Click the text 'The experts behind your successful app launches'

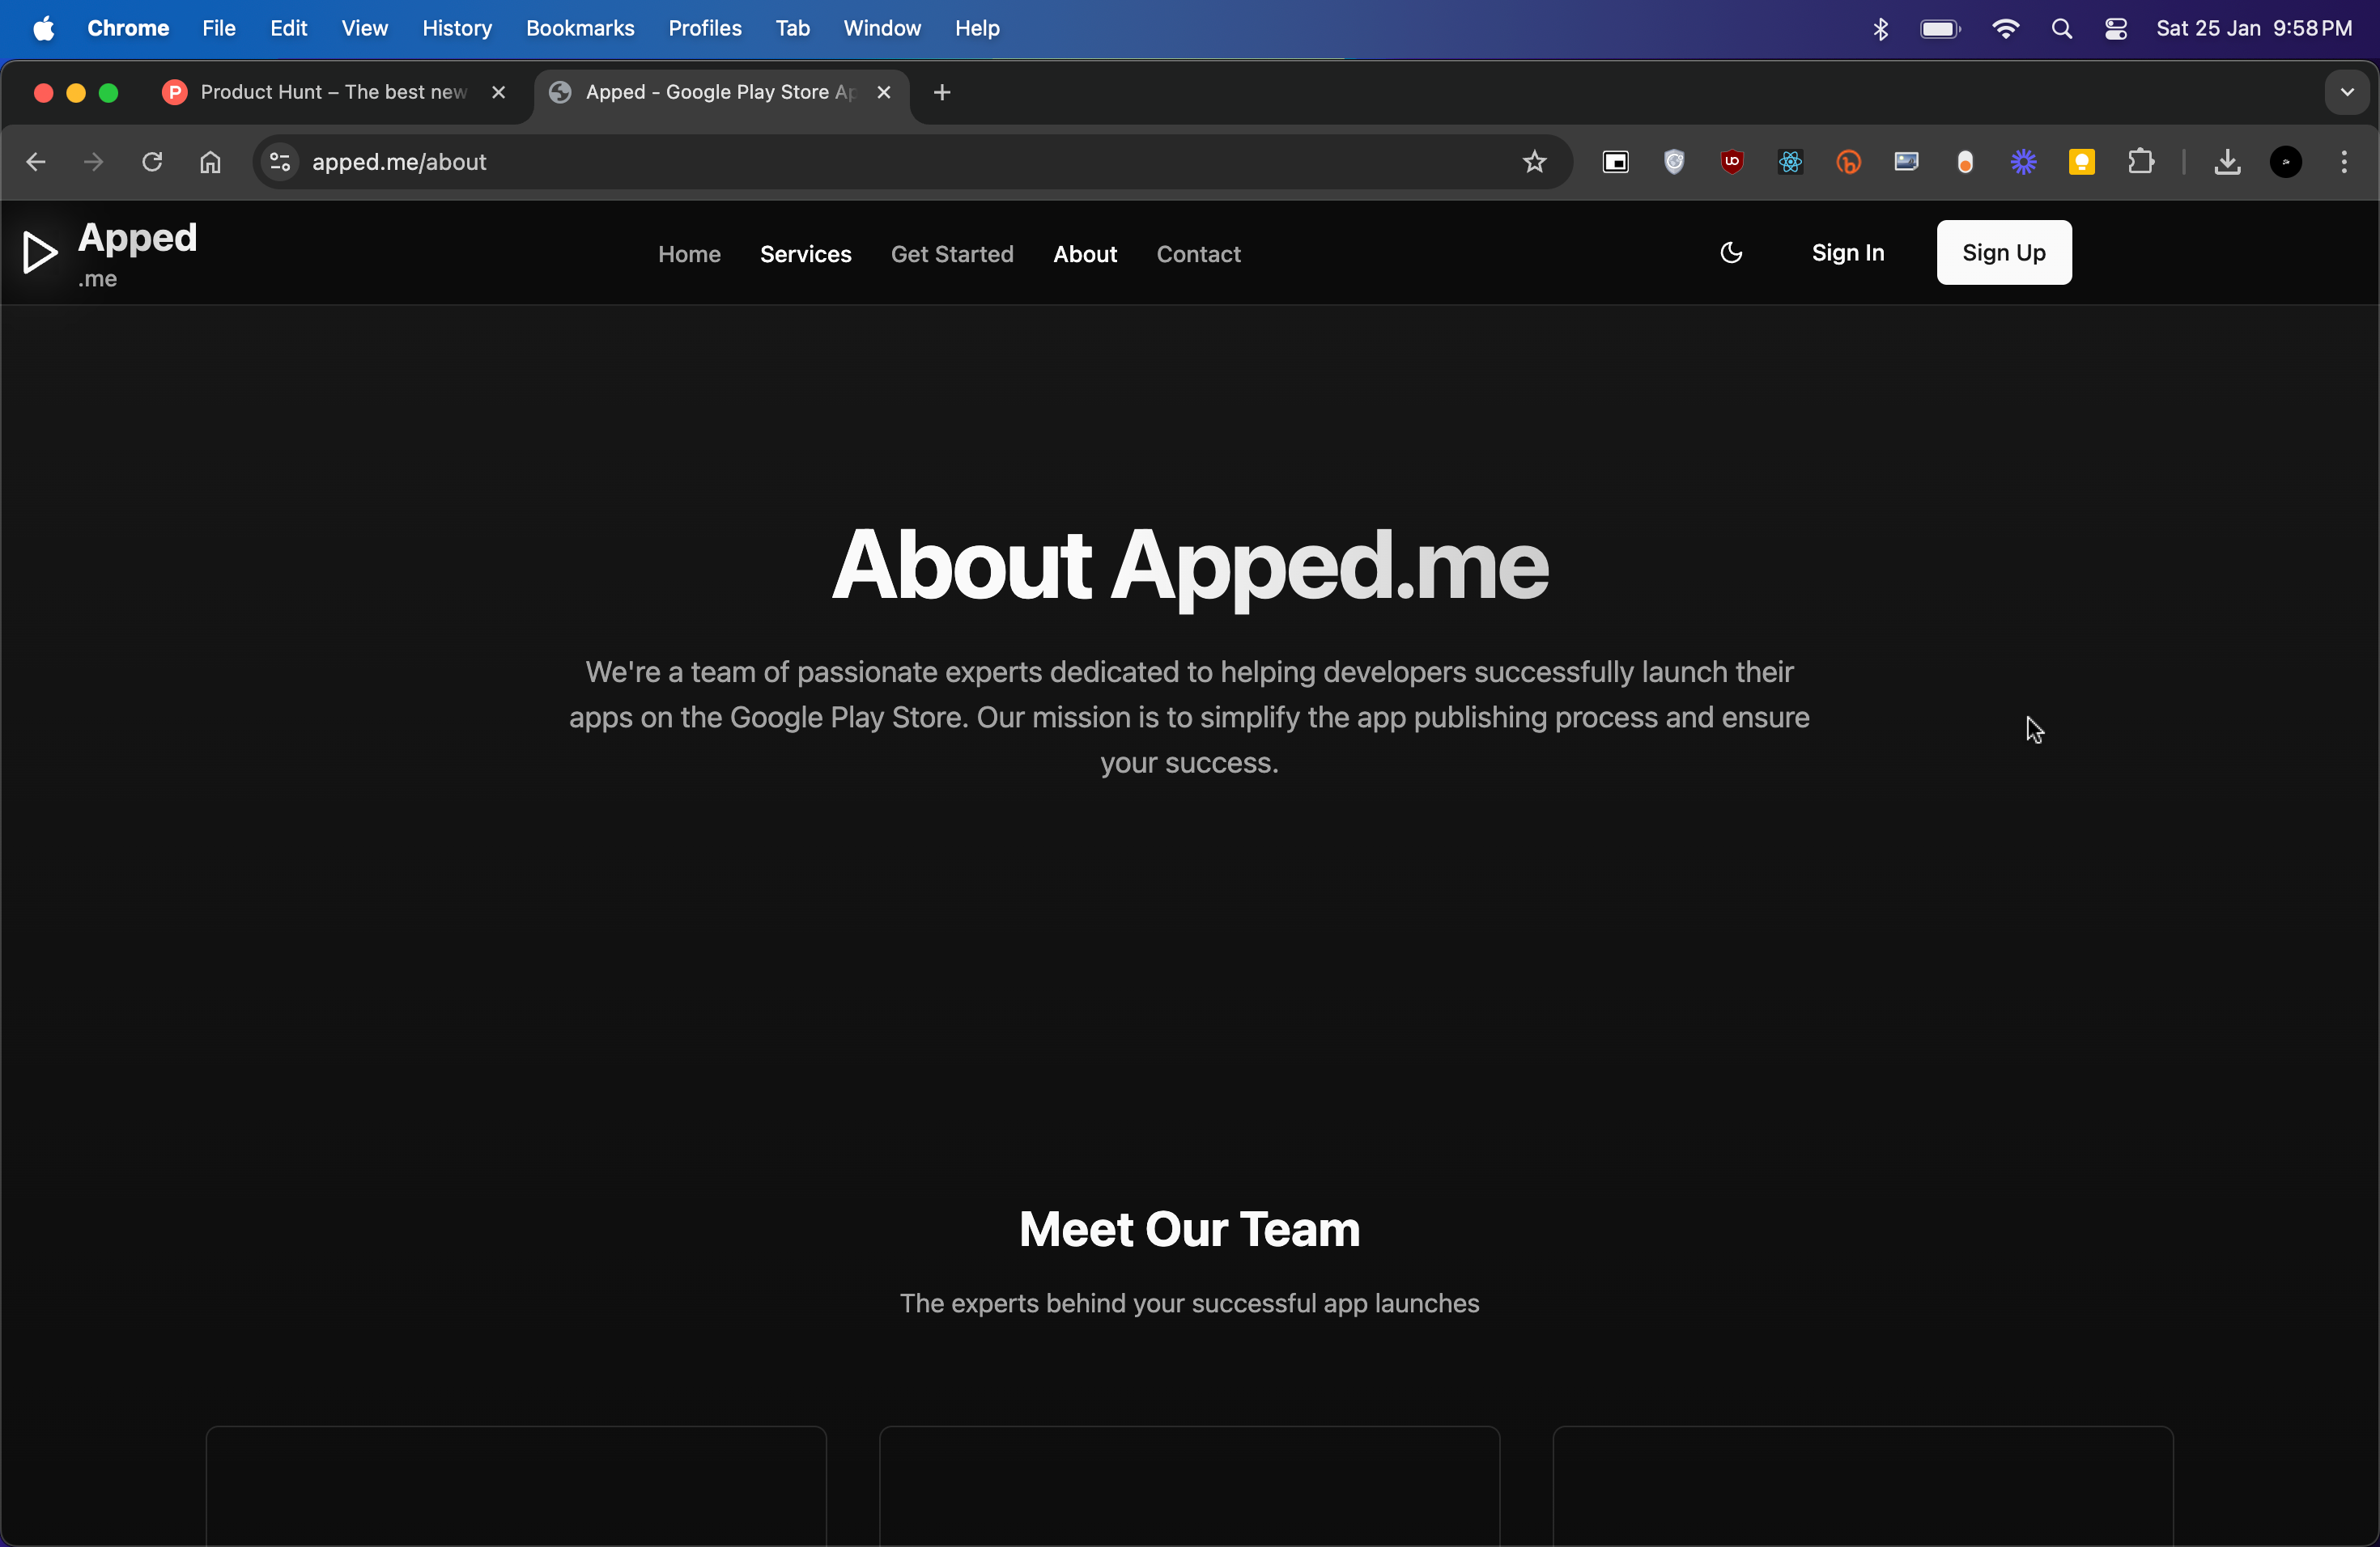click(1189, 1303)
